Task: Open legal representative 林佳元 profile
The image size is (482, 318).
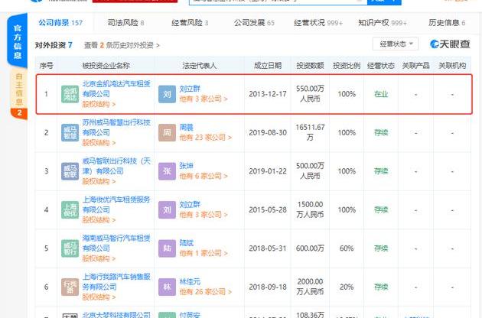Action: [x=190, y=281]
